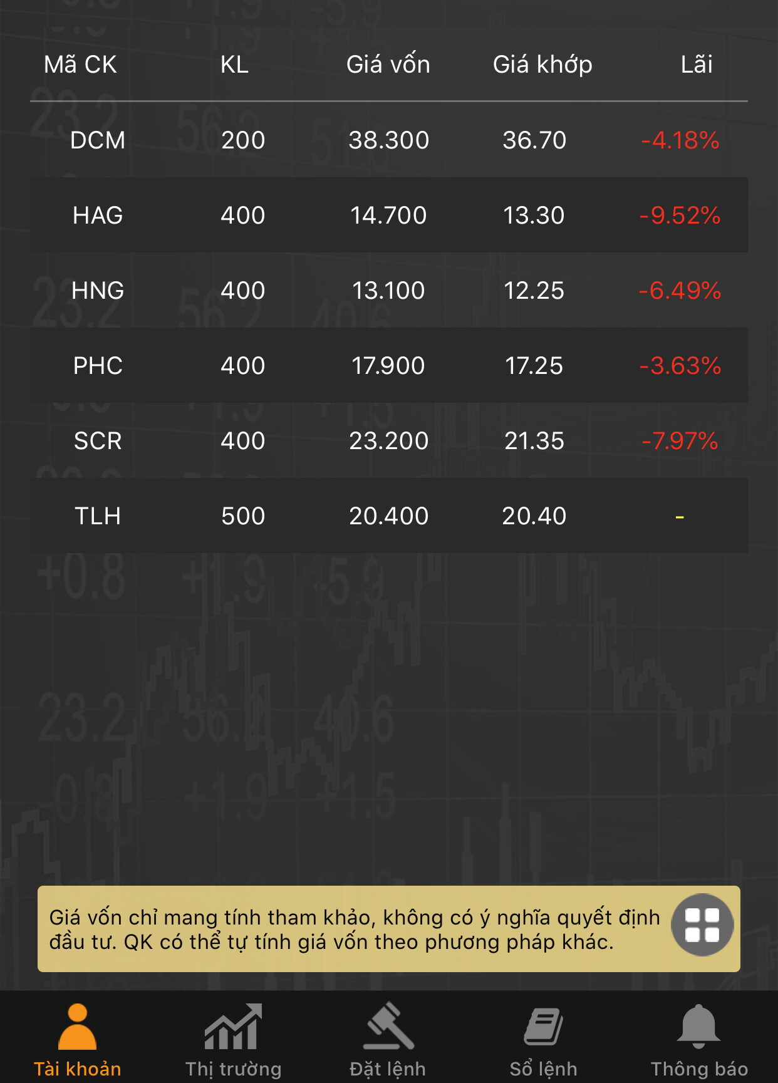The image size is (778, 1083).
Task: Tap the Giá vốn column header
Action: (388, 65)
